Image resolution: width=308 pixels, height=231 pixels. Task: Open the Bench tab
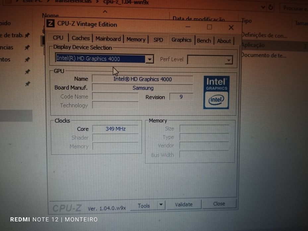(204, 41)
